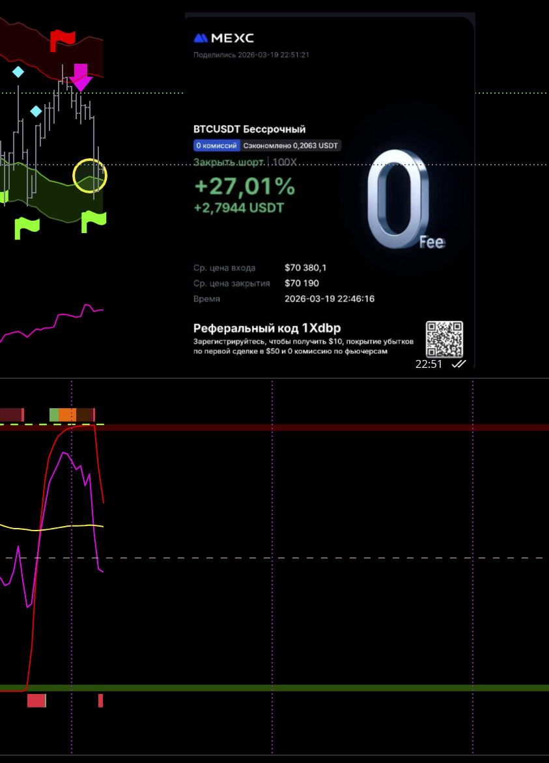This screenshot has height=763, width=549.
Task: Click the blue "0 комиссий" badge
Action: [217, 146]
